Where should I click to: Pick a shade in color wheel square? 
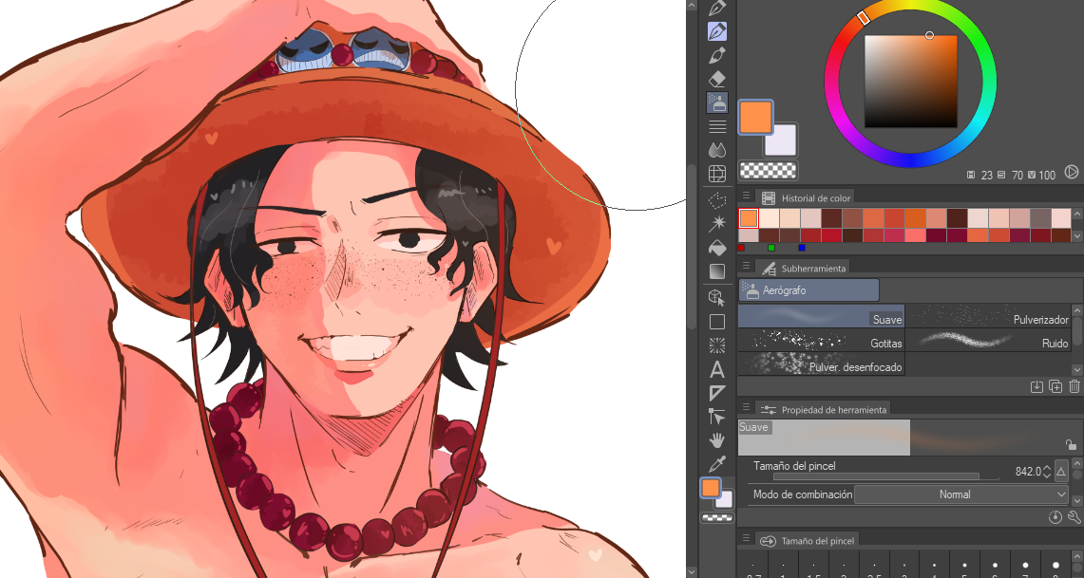911,82
